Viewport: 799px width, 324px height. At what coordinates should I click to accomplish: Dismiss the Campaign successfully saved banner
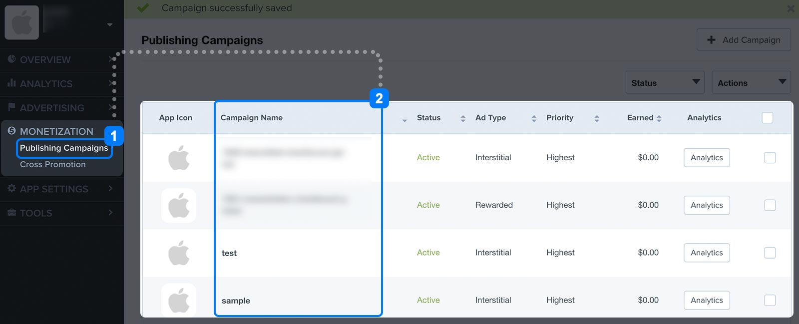tap(791, 8)
